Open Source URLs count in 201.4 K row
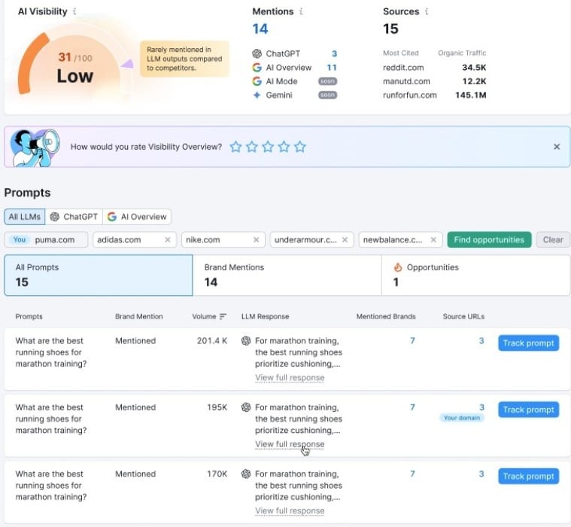 coord(481,341)
